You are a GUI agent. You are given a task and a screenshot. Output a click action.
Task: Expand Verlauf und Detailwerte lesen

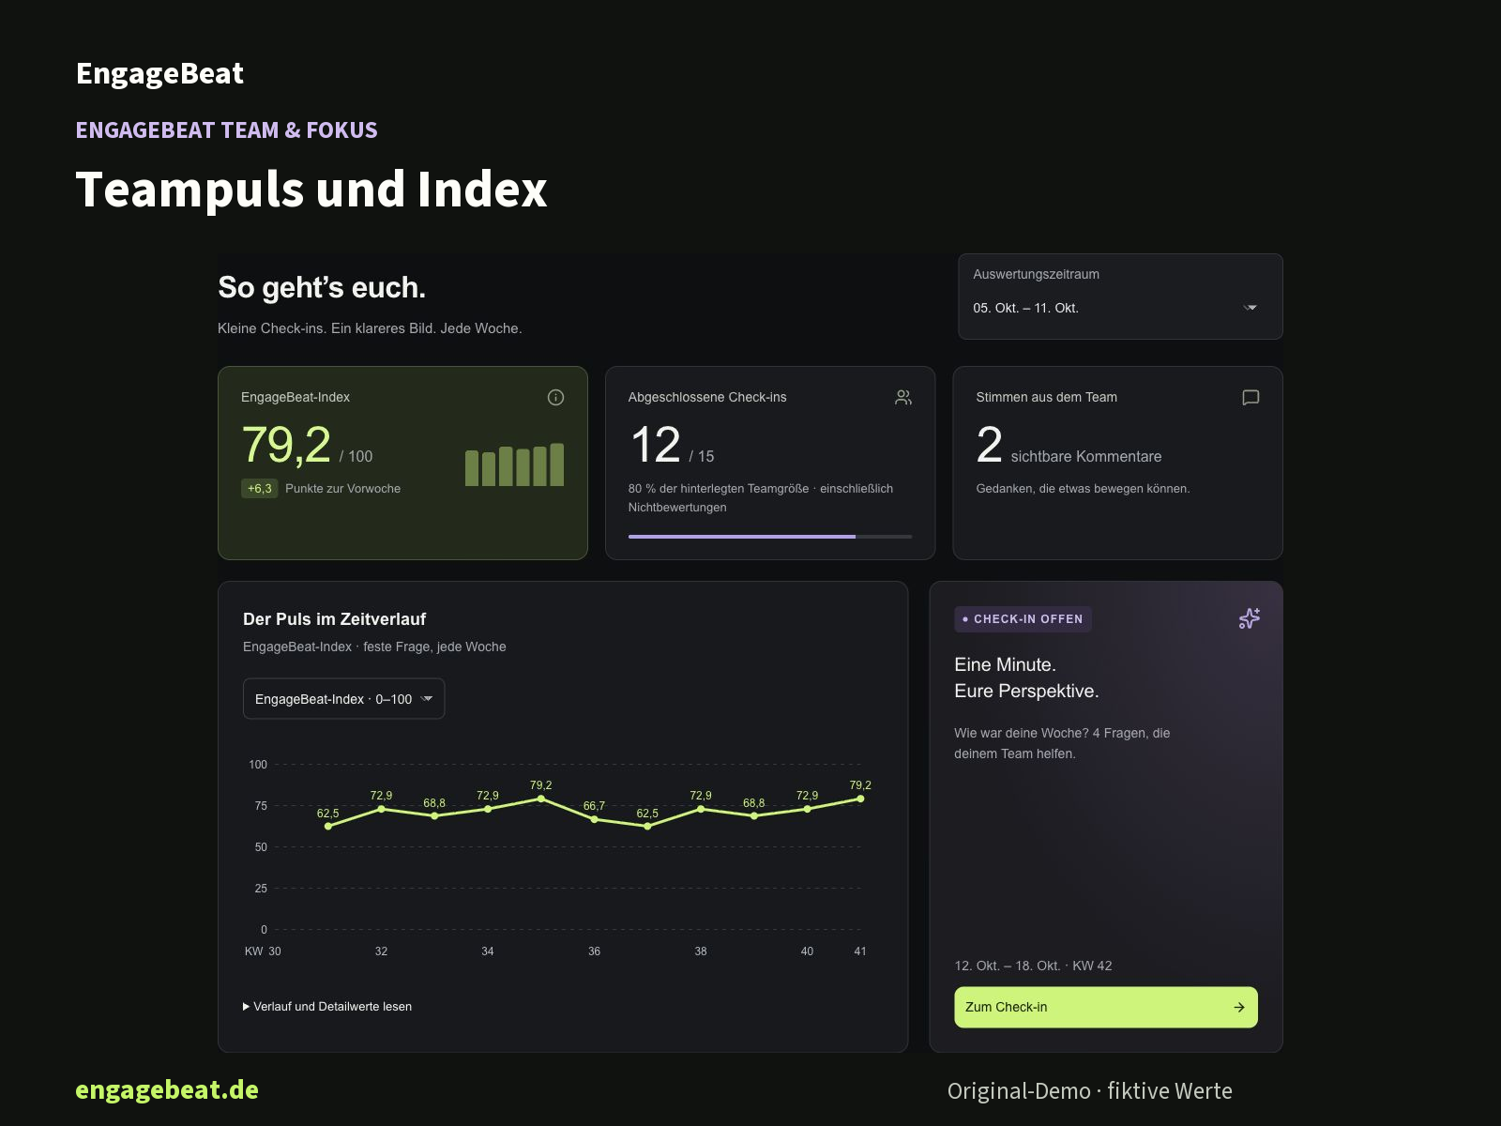(327, 1006)
